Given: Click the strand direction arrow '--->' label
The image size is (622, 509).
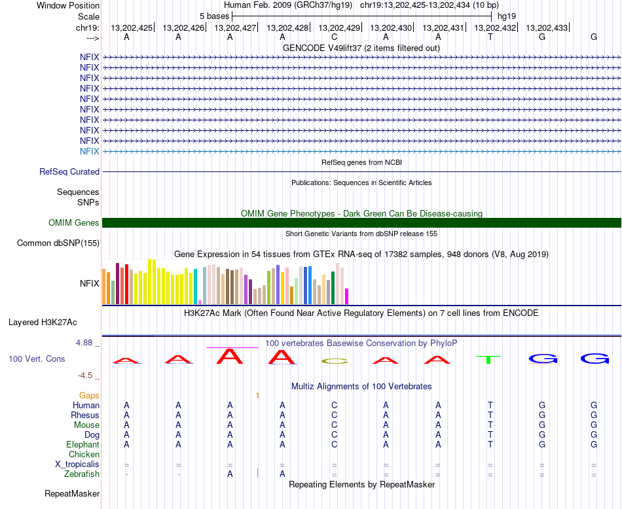Looking at the screenshot, I should point(92,38).
